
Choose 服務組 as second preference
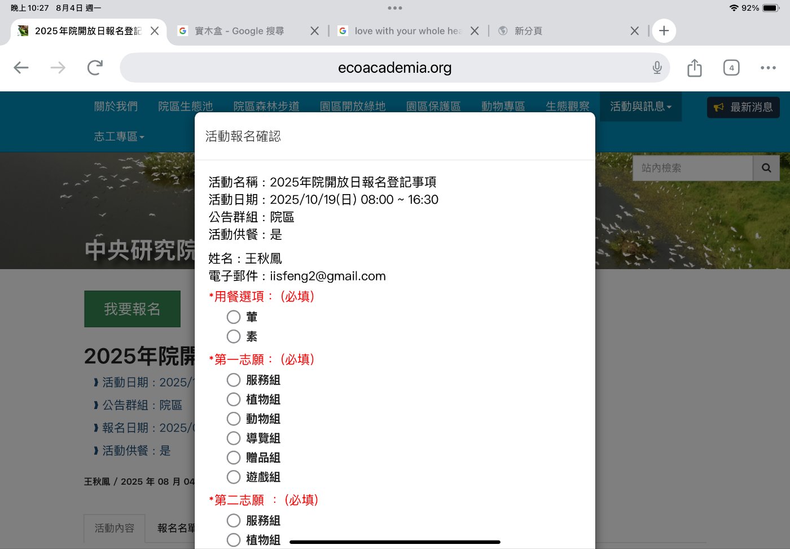click(234, 521)
